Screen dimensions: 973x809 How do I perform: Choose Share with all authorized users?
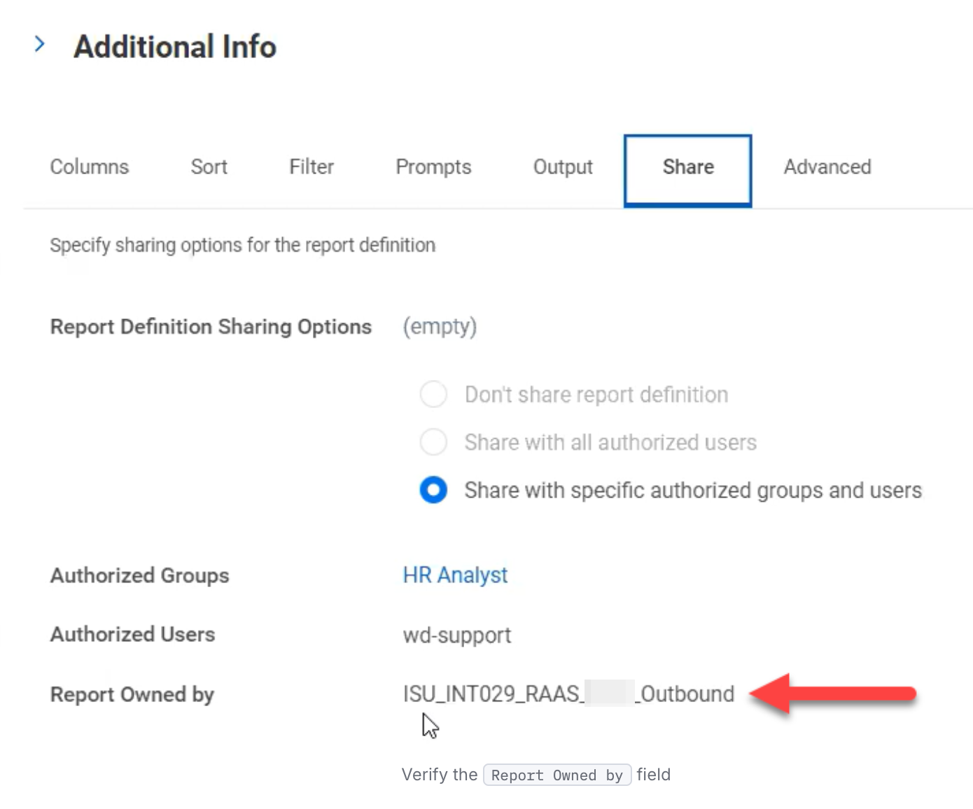tap(433, 442)
